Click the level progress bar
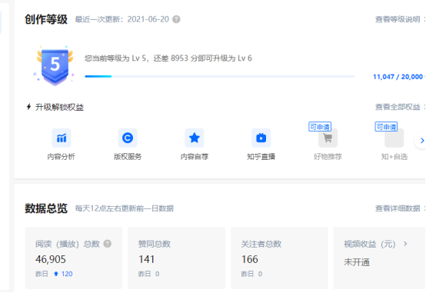The height and width of the screenshot is (293, 426). (x=219, y=76)
